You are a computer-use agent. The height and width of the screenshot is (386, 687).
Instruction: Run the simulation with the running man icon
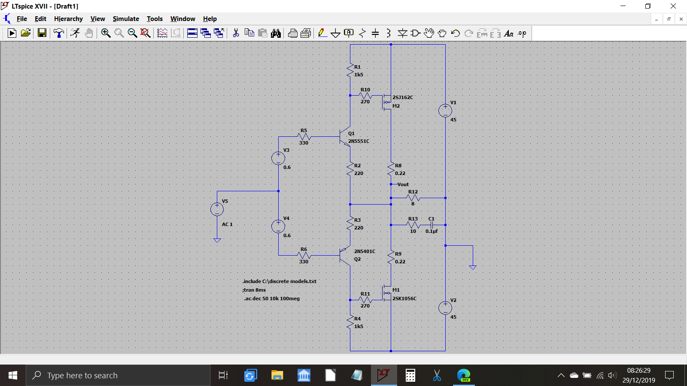coord(75,33)
